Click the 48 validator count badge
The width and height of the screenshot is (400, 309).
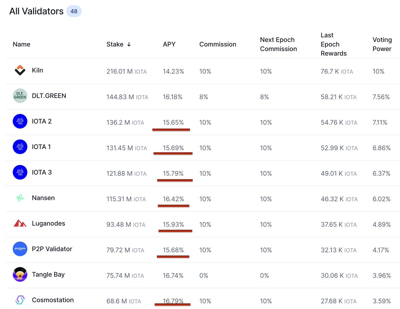pyautogui.click(x=74, y=11)
